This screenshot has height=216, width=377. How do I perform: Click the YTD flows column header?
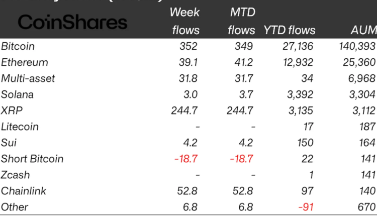pos(290,30)
